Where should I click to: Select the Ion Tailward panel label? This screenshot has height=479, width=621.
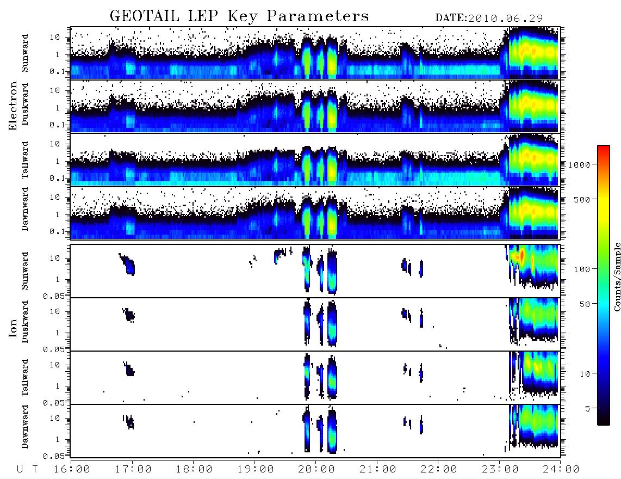pos(25,378)
